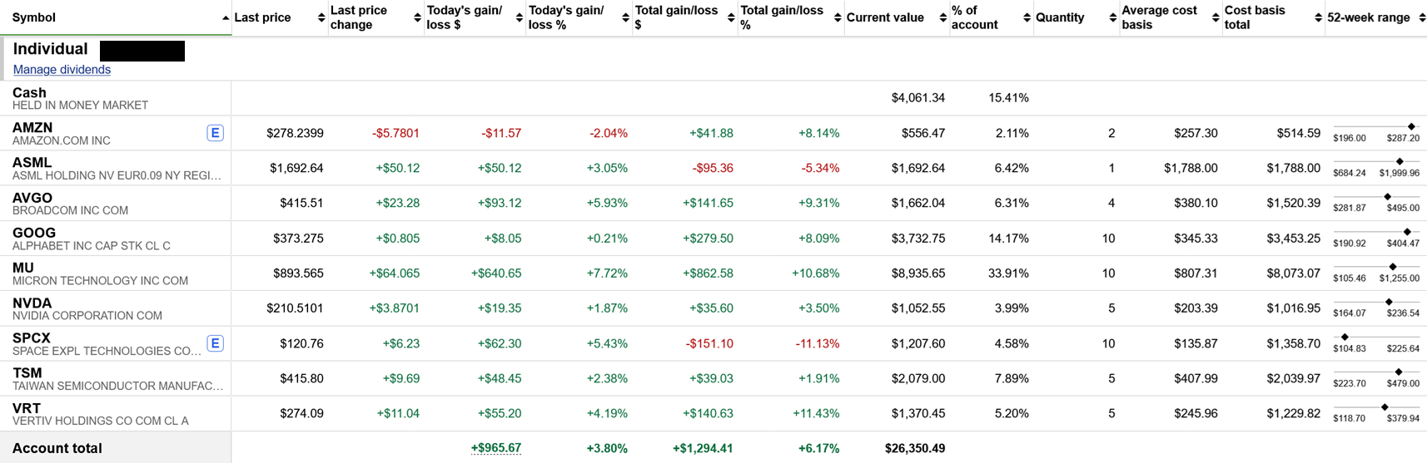This screenshot has height=463, width=1427.
Task: Sort by Total gain/loss $ header
Action: coord(676,17)
